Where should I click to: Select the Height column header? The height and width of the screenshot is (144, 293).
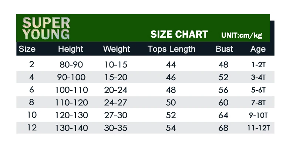[x=70, y=49]
